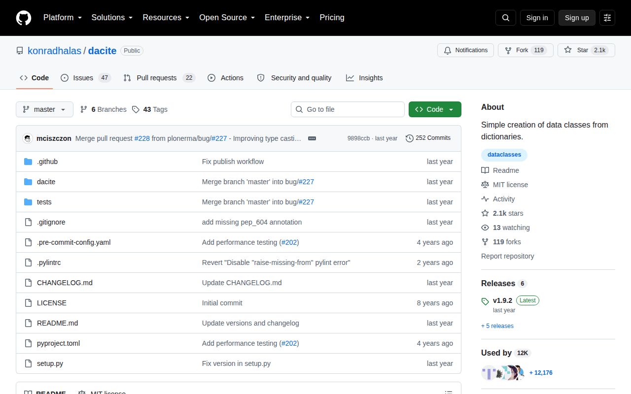Expand the Open Source menu
The width and height of the screenshot is (631, 394).
pos(227,18)
